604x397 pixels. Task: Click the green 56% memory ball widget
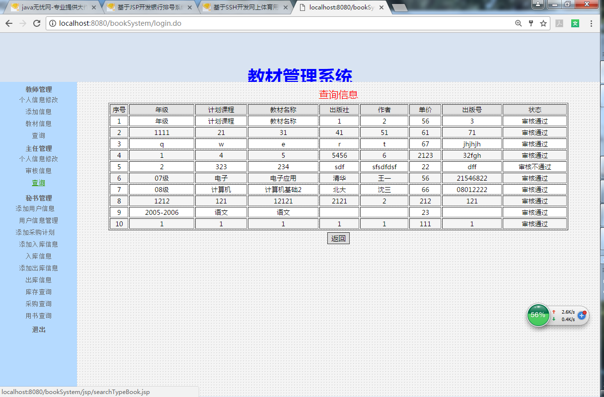[538, 315]
